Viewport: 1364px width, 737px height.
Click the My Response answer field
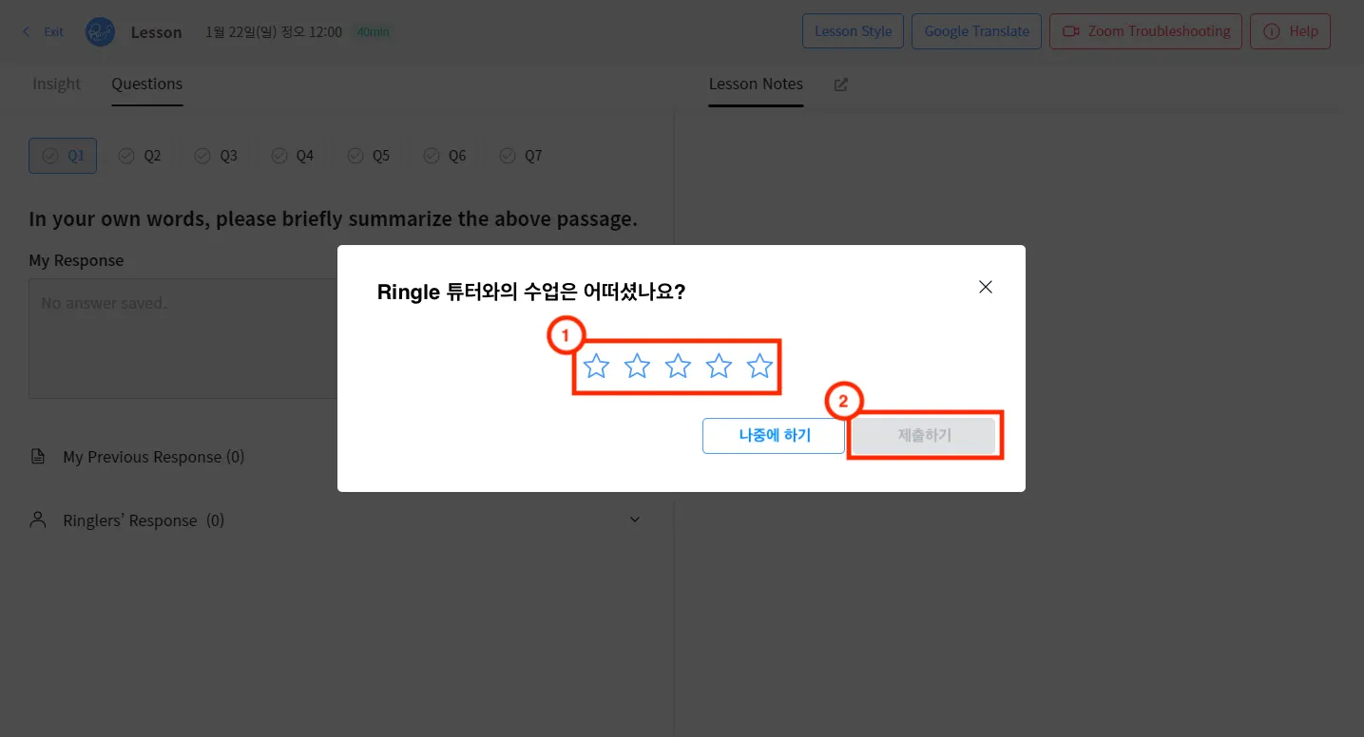coord(183,338)
